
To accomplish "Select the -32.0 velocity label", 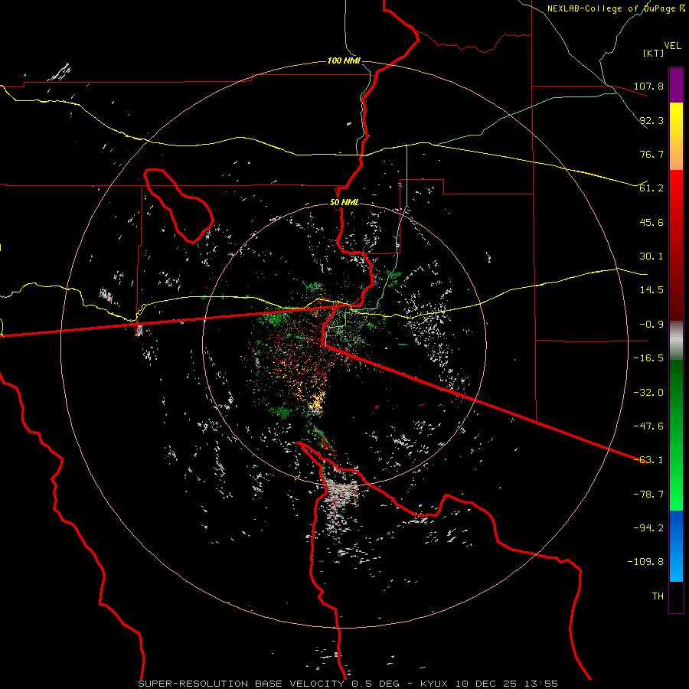I will pyautogui.click(x=648, y=393).
